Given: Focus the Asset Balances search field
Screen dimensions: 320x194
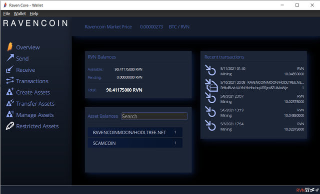Looking at the screenshot, I should tap(154, 116).
